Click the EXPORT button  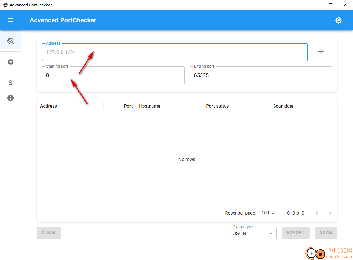click(296, 233)
